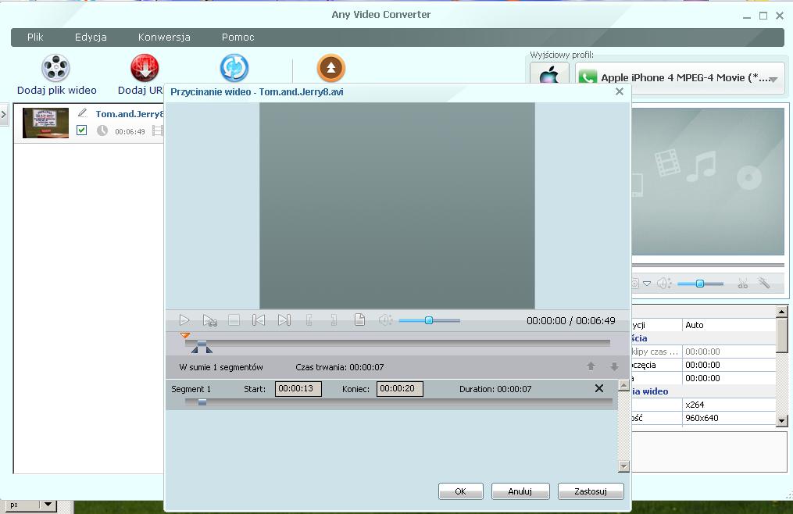Click the Zastosuj button

tap(590, 491)
